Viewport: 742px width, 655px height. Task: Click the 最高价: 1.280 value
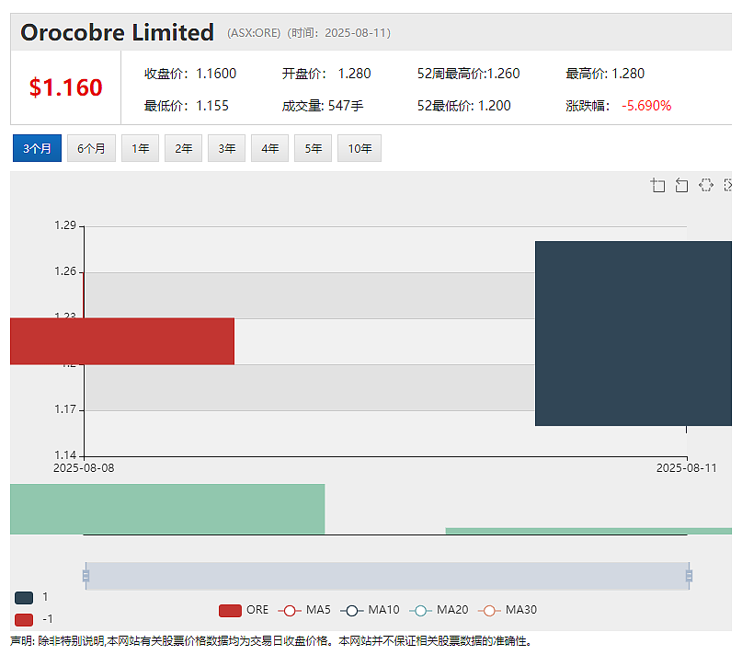click(605, 74)
